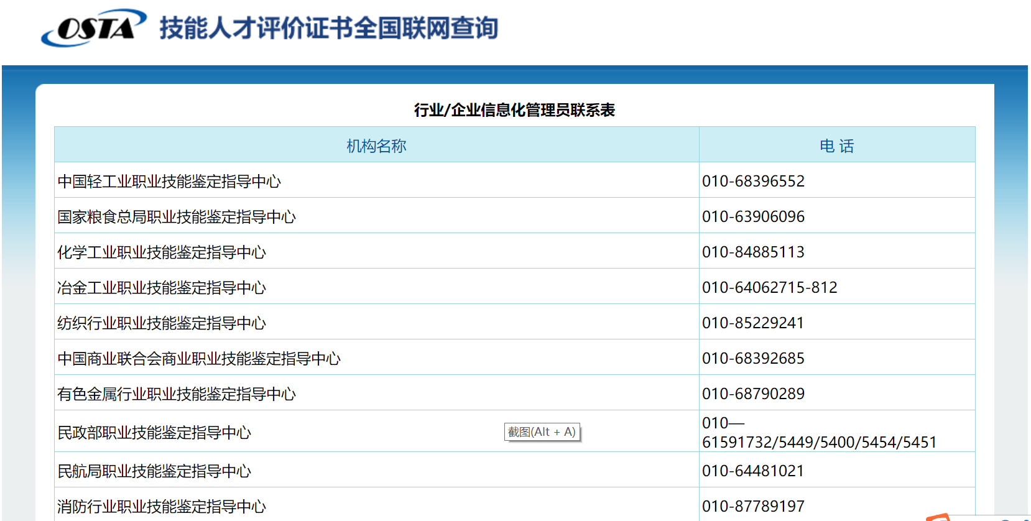The width and height of the screenshot is (1031, 521).
Task: Click the 机构名称 column header
Action: (376, 146)
